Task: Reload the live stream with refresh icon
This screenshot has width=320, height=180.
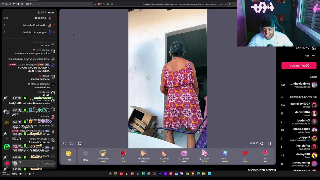Action: (262, 143)
